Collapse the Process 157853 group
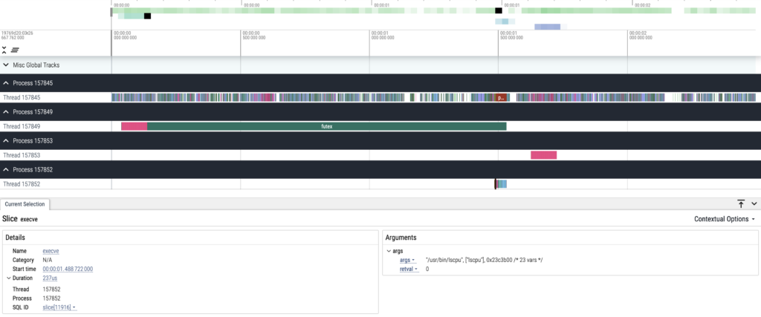 pos(6,141)
